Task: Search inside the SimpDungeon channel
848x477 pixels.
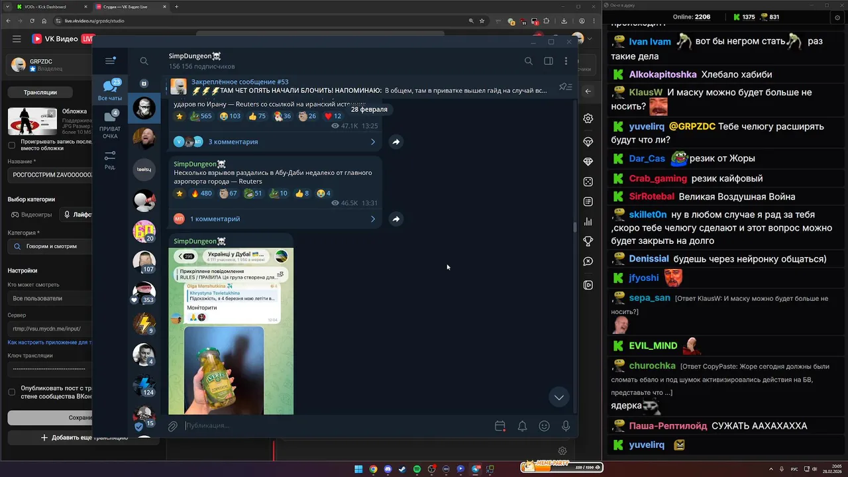Action: click(x=528, y=61)
